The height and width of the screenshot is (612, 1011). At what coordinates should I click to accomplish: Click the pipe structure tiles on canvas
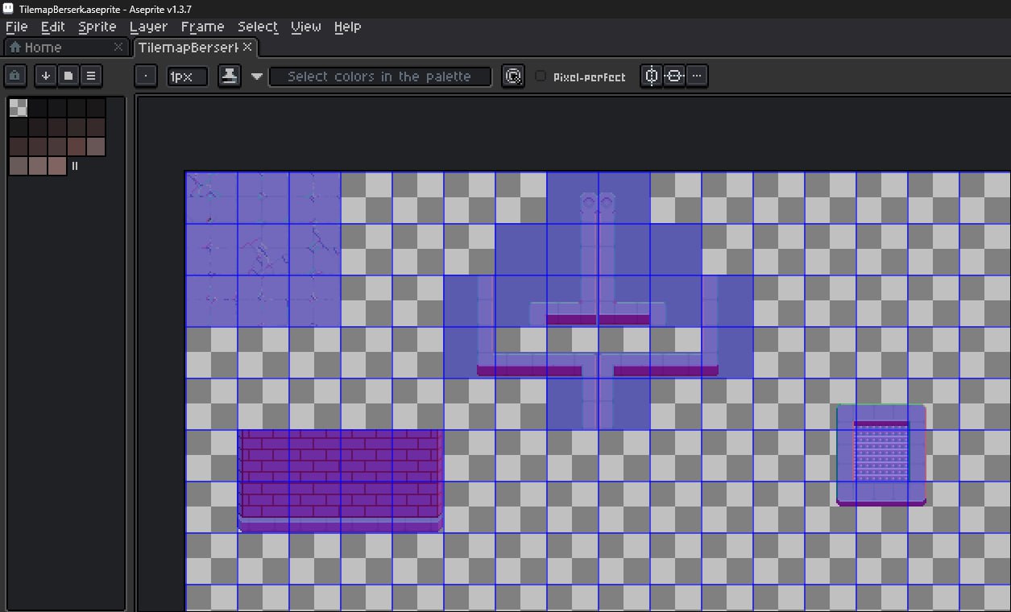[x=598, y=300]
